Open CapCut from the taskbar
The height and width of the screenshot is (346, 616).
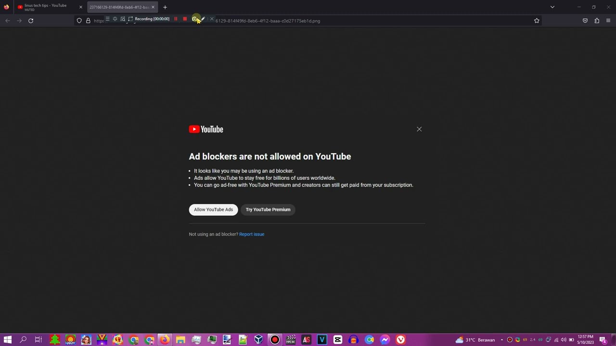(338, 340)
